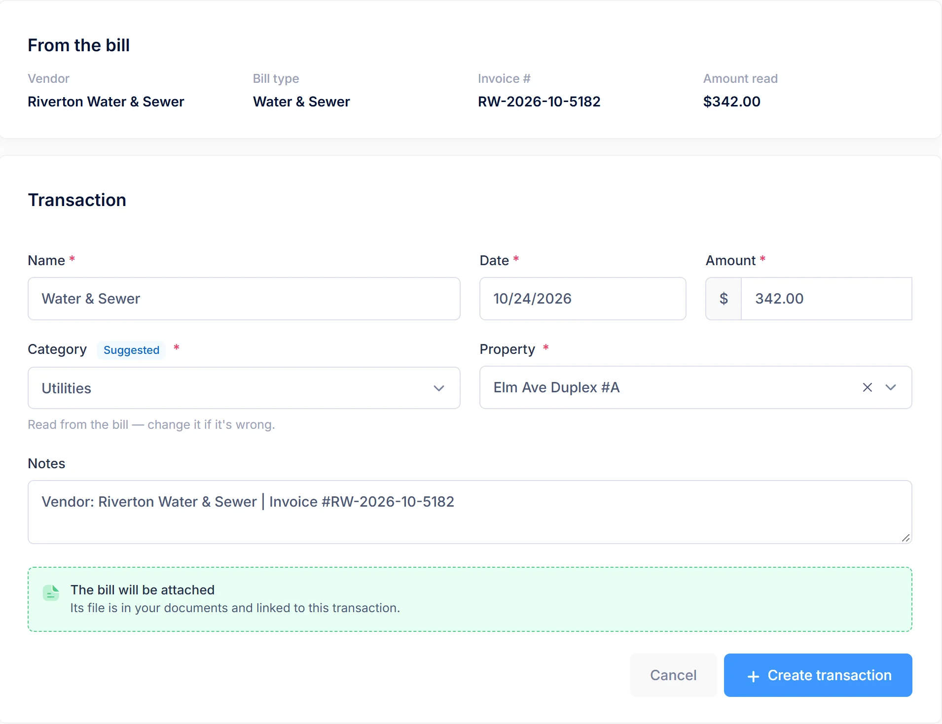Click the Elm Ave Duplex #A property value
The image size is (942, 724).
pyautogui.click(x=556, y=387)
